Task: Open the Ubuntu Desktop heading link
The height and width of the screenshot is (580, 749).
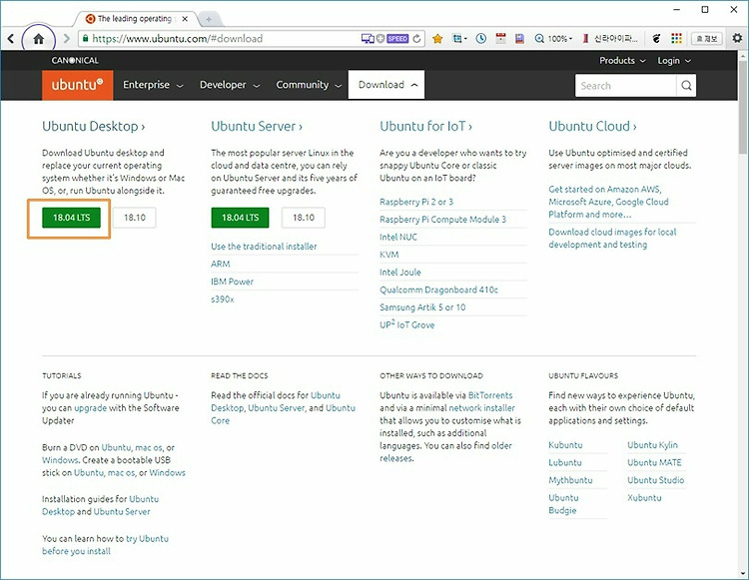Action: pyautogui.click(x=93, y=127)
